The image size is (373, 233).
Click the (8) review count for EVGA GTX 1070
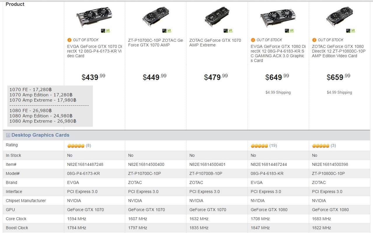tap(88, 146)
